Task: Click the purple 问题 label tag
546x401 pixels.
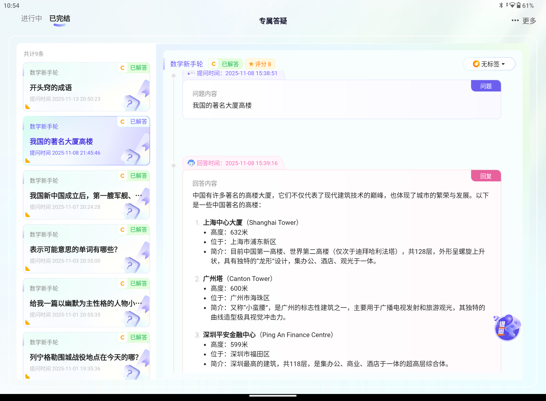Action: [x=486, y=86]
